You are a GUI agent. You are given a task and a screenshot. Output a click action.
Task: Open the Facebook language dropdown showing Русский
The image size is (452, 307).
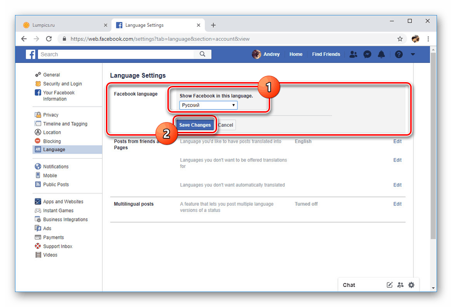(x=208, y=105)
